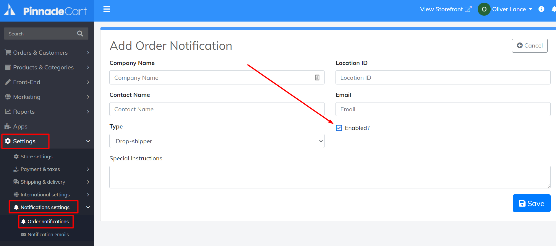Screen dimensions: 556x246
Task: Open Oliver Lance user dropdown caret
Action: click(x=531, y=9)
